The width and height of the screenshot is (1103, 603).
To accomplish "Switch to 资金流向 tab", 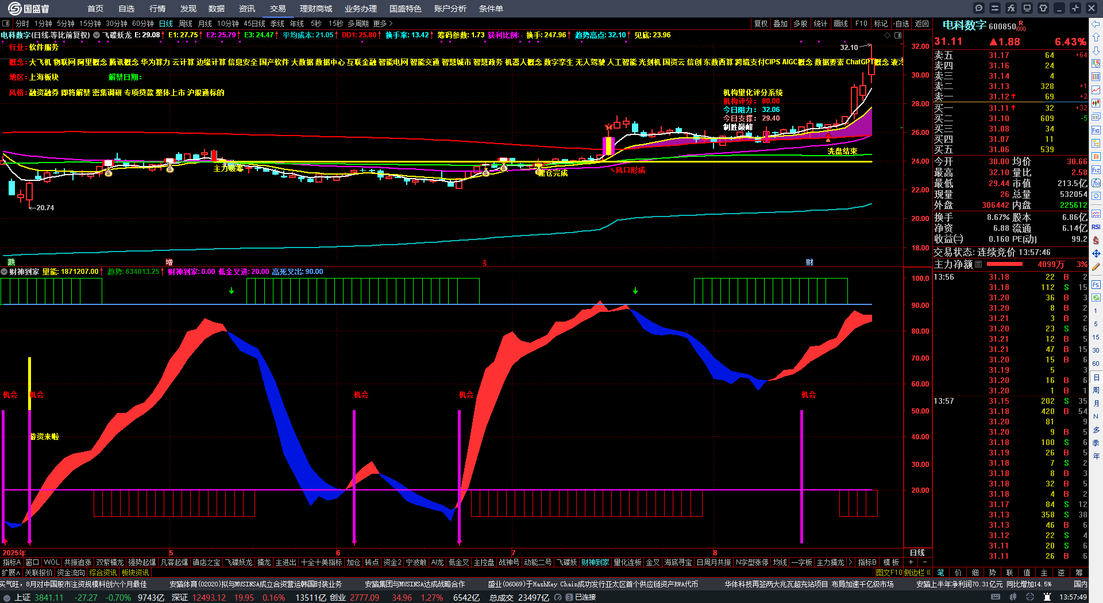I will tap(71, 573).
